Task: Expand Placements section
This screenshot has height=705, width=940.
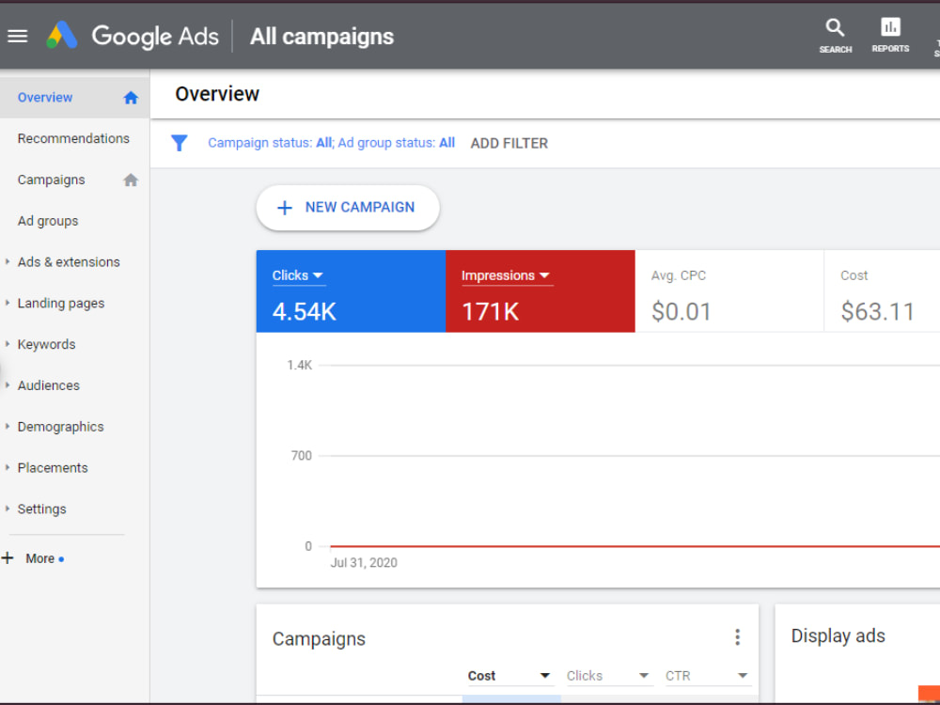Action: coord(8,467)
